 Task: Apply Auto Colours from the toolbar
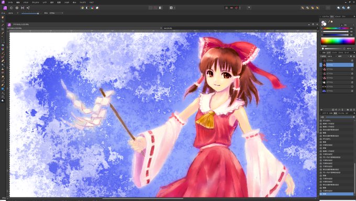coord(92,8)
